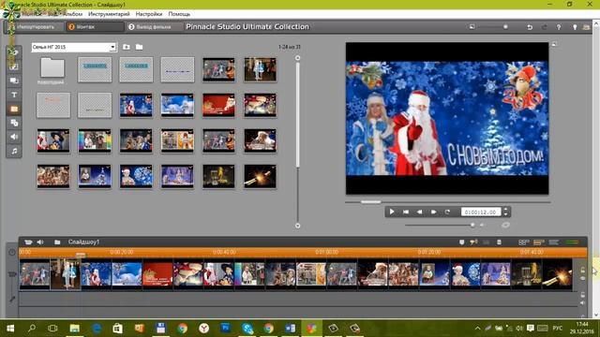The height and width of the screenshot is (337, 600).
Task: Open the video toolbox camera icon on timeline
Action: tap(28, 242)
